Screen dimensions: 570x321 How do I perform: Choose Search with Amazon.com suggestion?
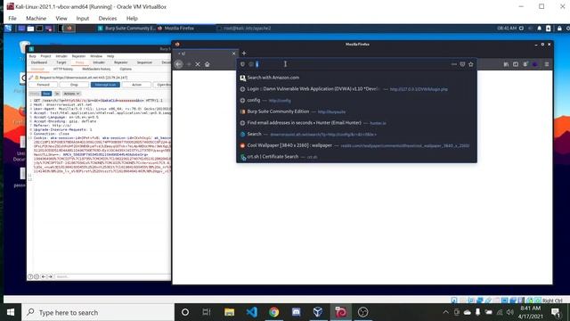coord(356,78)
